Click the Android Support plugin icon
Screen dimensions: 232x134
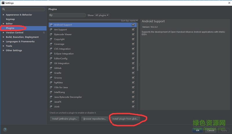[51, 25]
